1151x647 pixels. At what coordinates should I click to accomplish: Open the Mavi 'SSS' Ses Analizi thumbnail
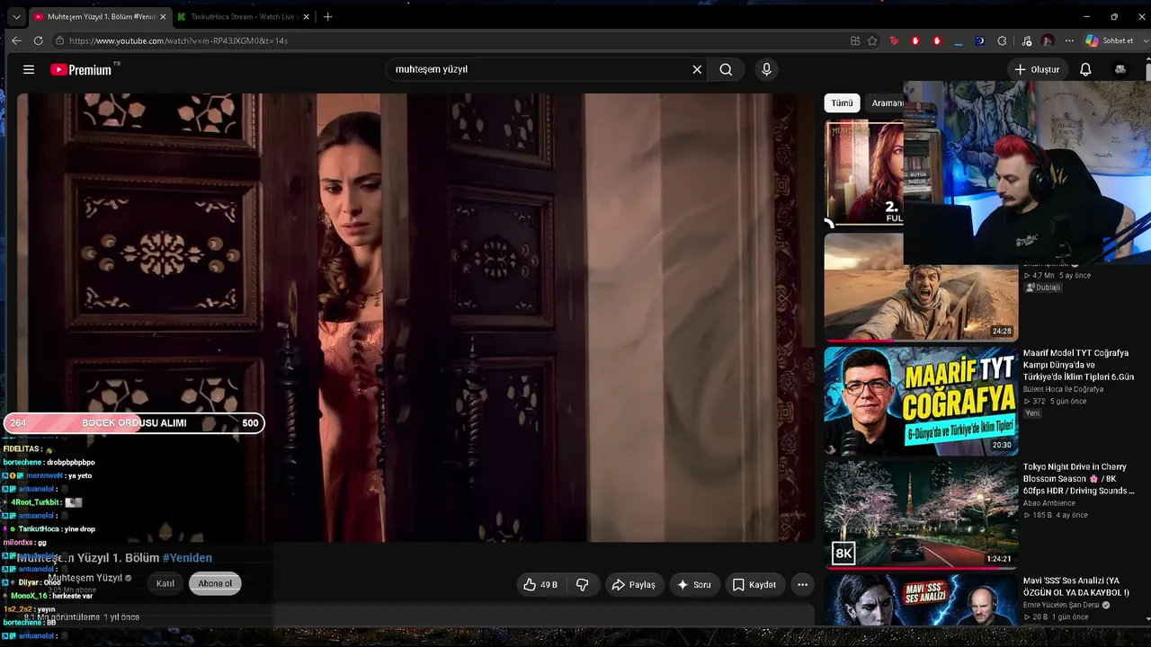click(921, 600)
